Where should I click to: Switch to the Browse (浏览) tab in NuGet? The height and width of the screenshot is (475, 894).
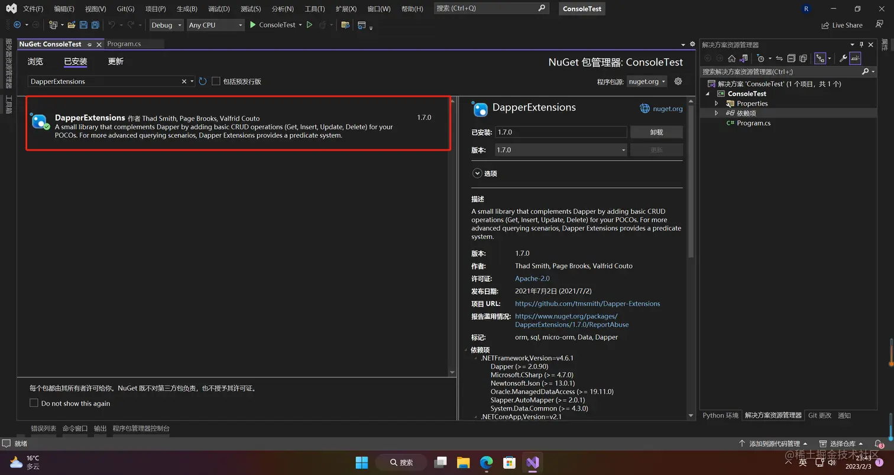point(35,61)
